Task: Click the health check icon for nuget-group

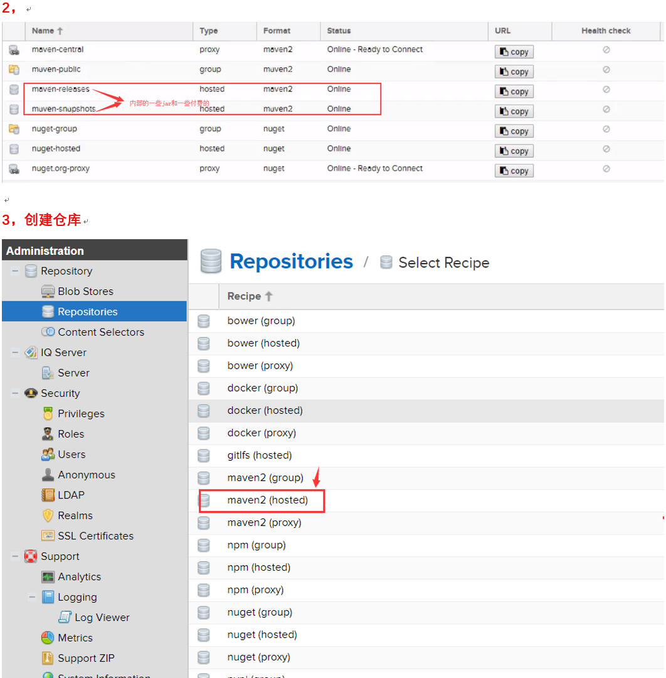Action: pos(606,129)
